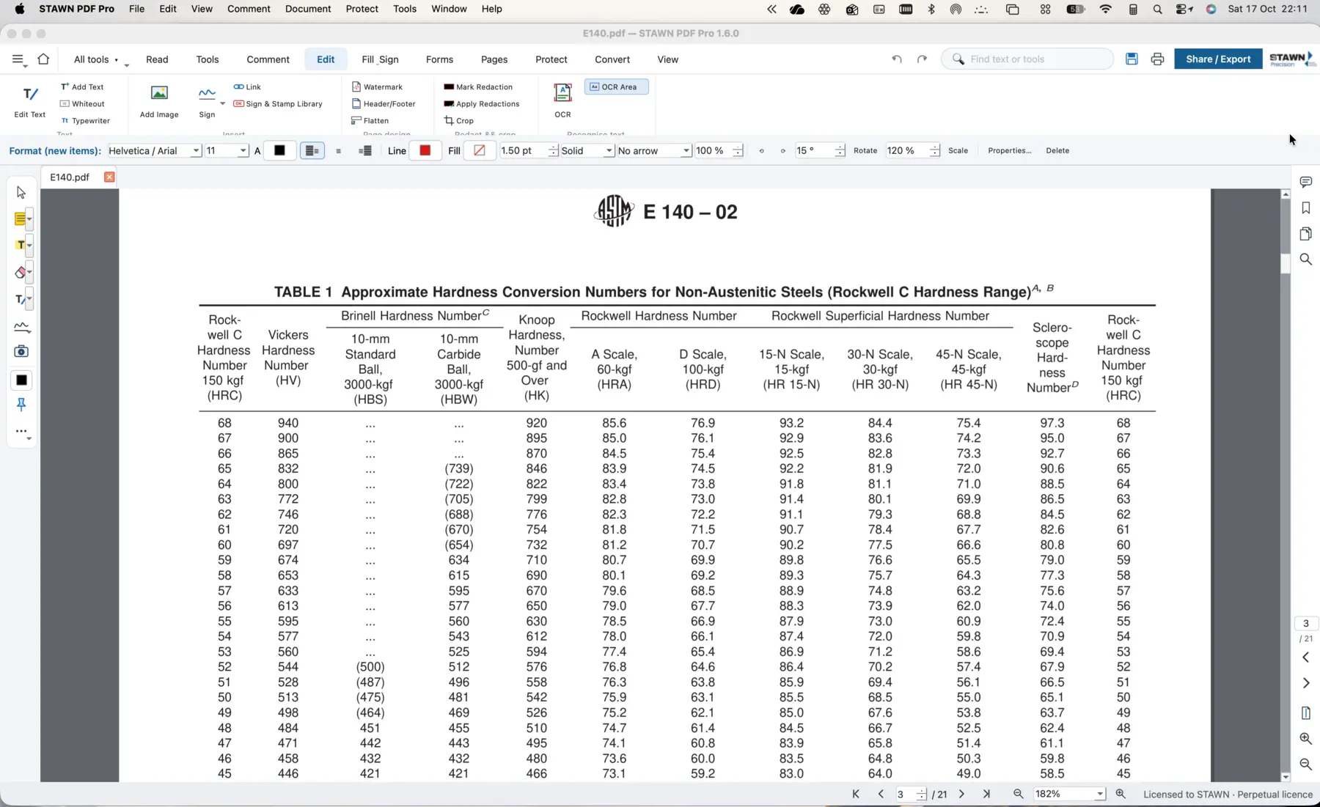Save the document with the floppy disk icon

pyautogui.click(x=1132, y=59)
